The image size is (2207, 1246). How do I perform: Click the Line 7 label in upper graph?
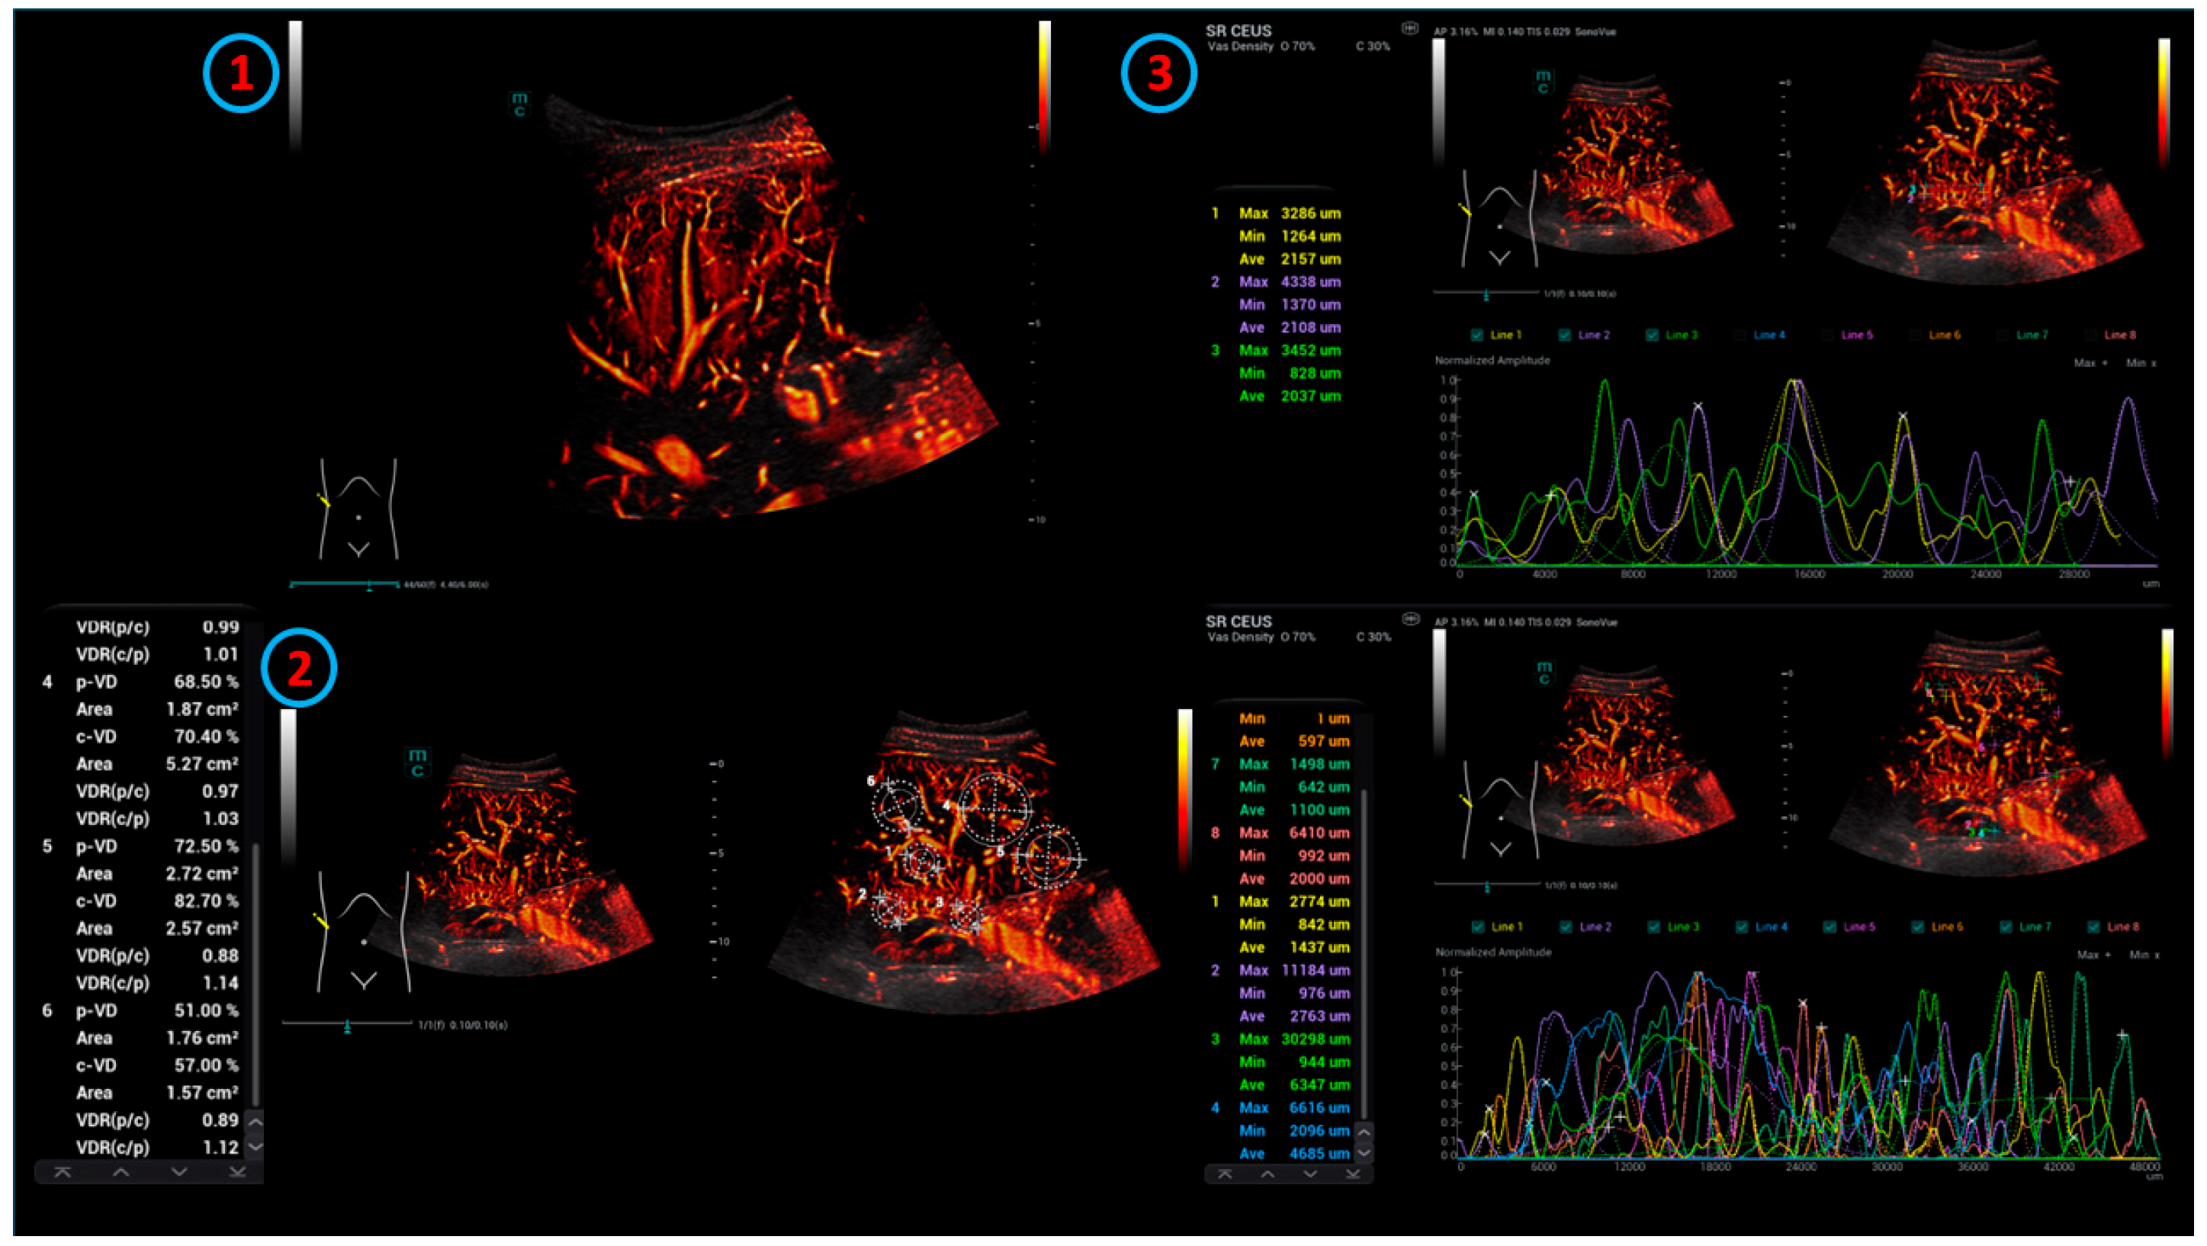2032,335
